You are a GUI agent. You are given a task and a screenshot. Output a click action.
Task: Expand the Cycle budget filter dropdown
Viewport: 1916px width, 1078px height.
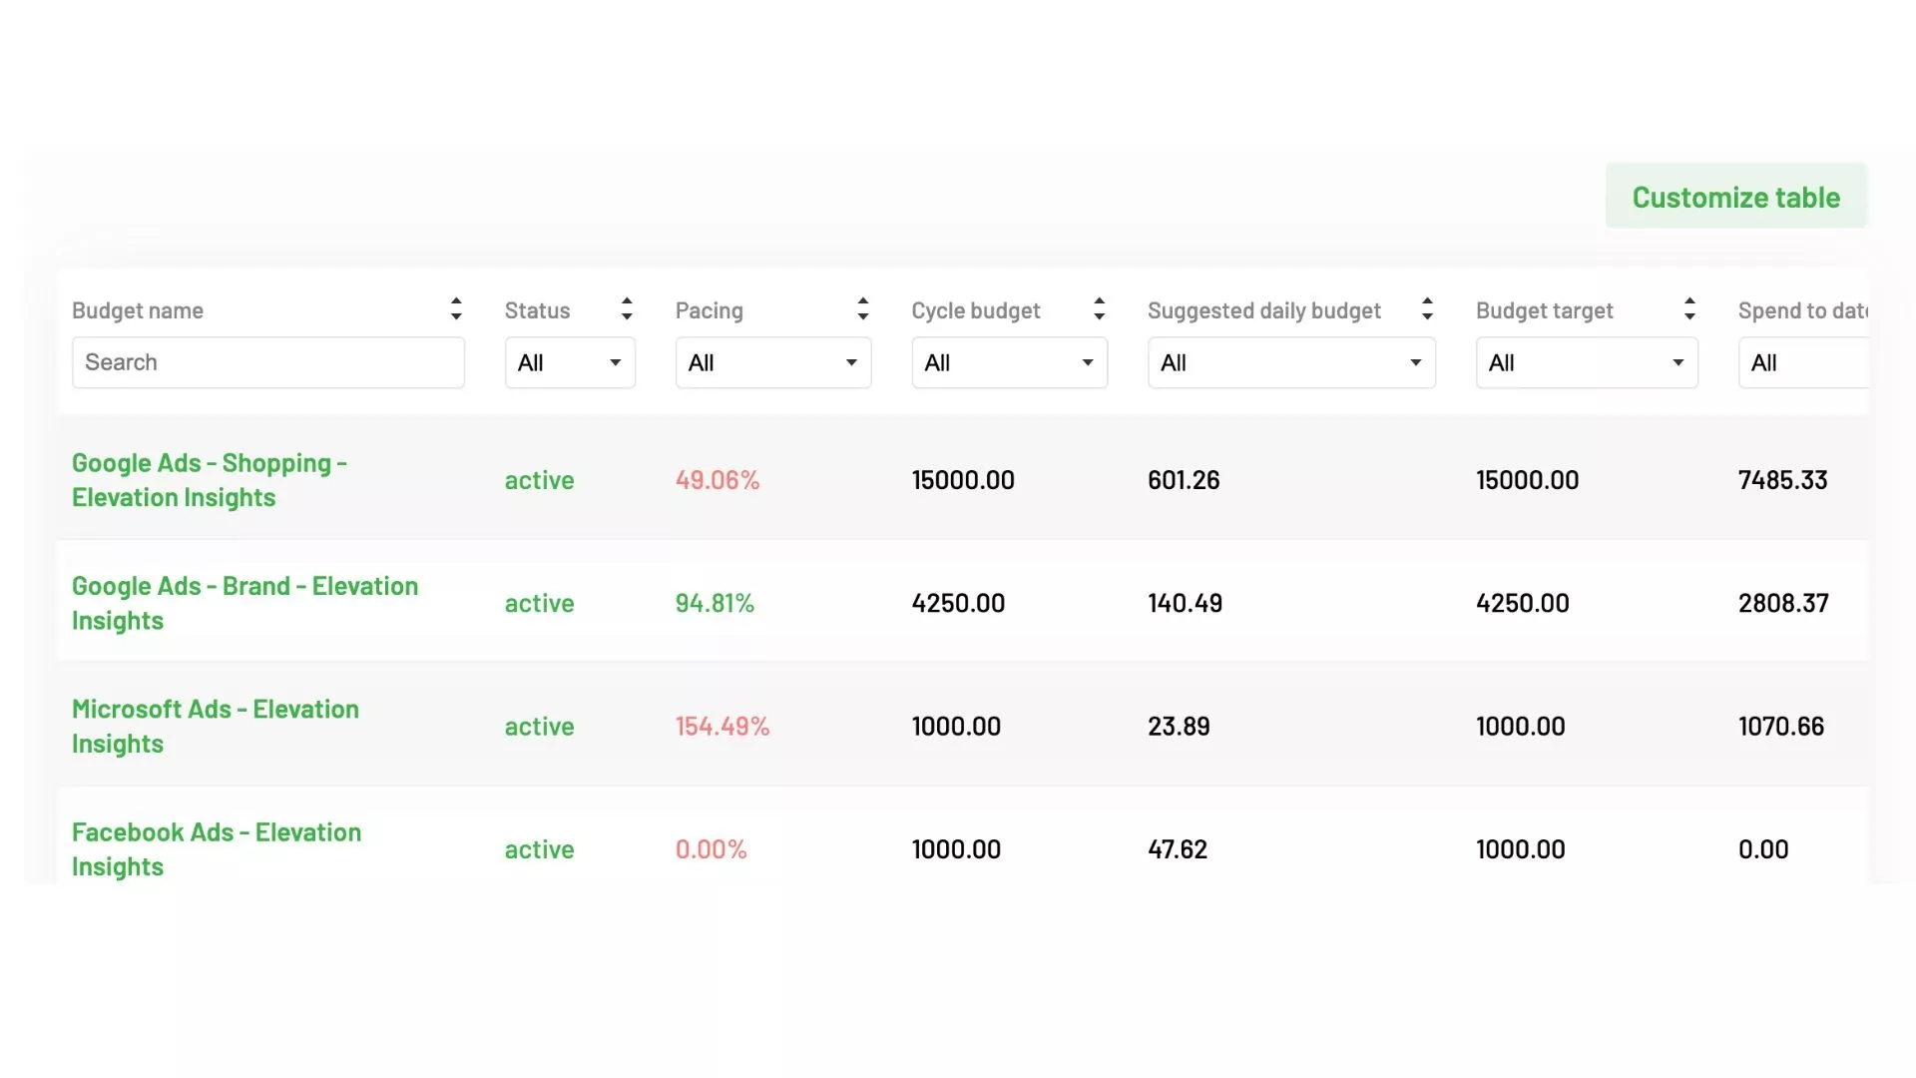point(1009,363)
